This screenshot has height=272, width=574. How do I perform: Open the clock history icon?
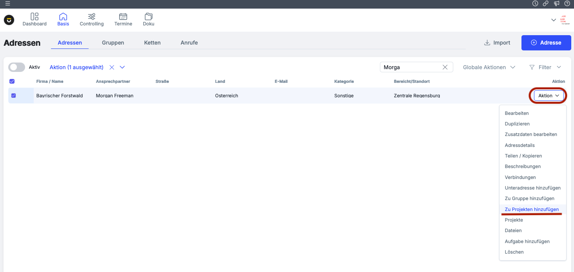pos(535,4)
